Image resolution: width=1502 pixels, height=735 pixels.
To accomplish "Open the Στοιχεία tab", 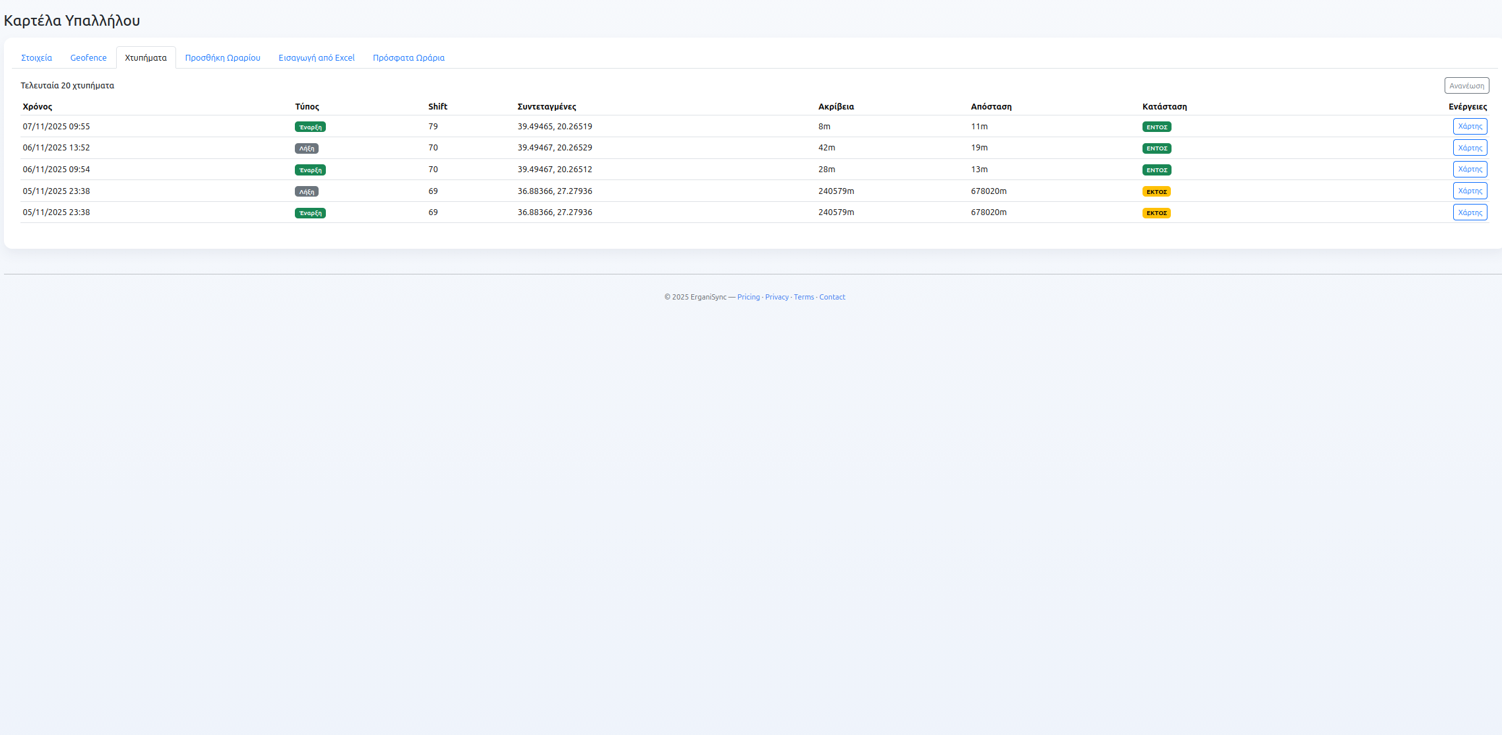I will tap(36, 57).
